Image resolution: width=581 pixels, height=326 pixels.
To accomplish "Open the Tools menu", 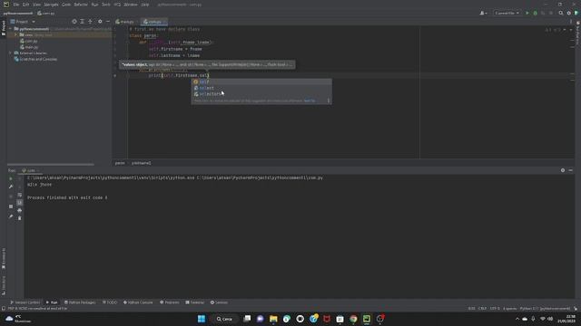I will (106, 5).
